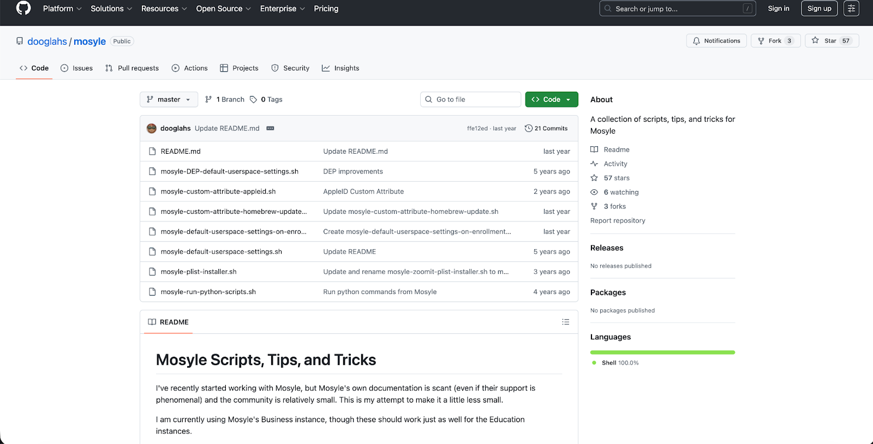Screen dimensions: 873x444
Task: Click dooglahs avatar in commit row
Action: [152, 128]
